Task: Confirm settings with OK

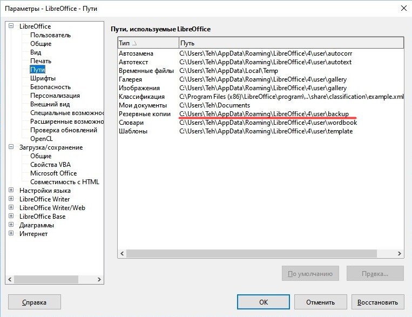Action: 264,302
